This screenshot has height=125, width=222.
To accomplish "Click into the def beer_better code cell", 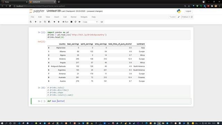I will point(119,101).
